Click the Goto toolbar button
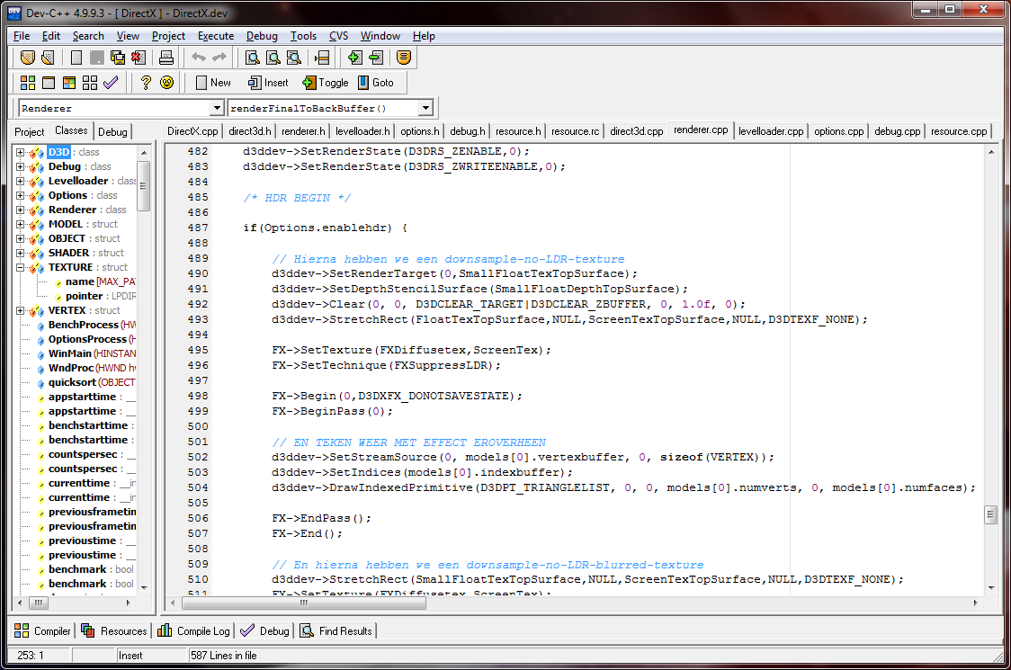The width and height of the screenshot is (1011, 670). pos(378,82)
